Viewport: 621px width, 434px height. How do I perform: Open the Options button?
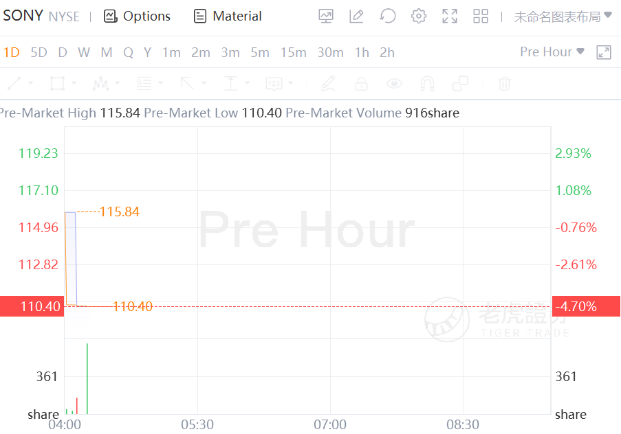coord(138,16)
